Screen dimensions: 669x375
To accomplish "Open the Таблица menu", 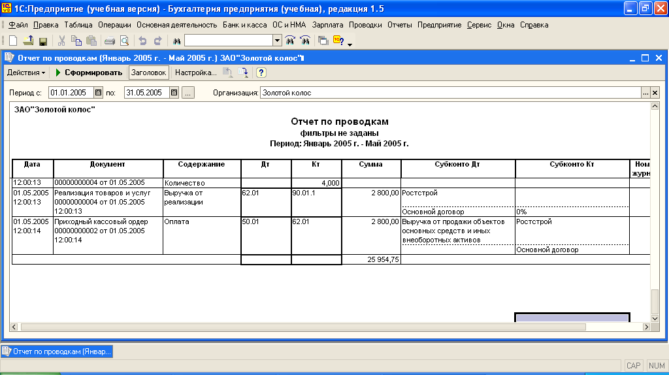I will (78, 25).
